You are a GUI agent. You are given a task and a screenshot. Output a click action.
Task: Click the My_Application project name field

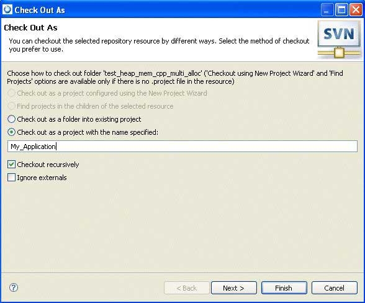(x=182, y=147)
